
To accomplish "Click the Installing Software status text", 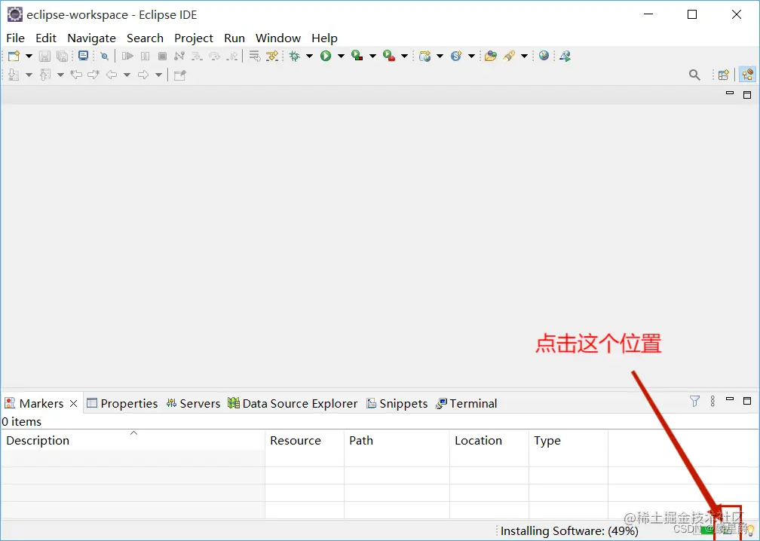I will [x=569, y=531].
